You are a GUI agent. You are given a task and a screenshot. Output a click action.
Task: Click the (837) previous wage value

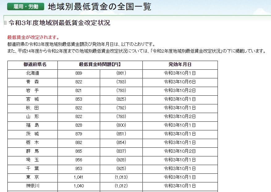point(121,151)
